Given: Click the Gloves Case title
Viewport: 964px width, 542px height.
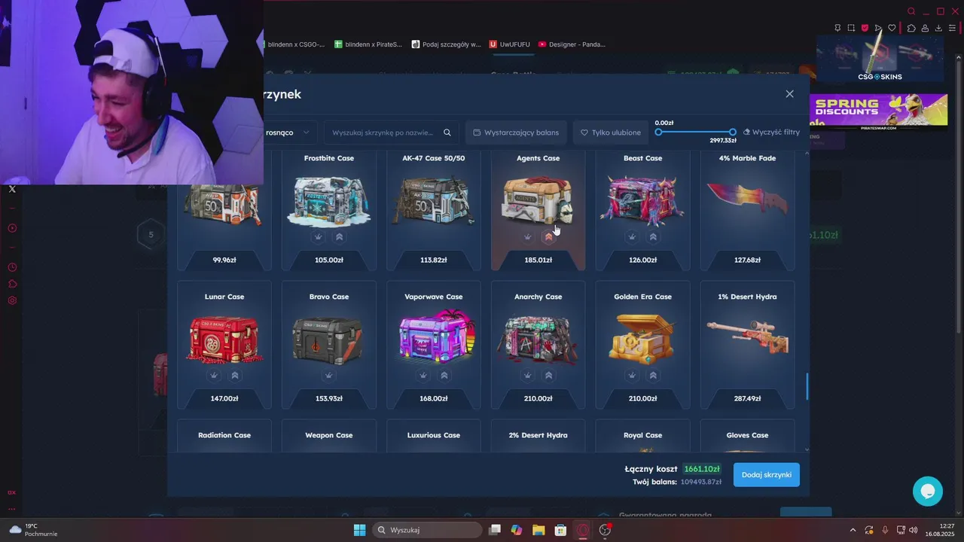Looking at the screenshot, I should 747,435.
